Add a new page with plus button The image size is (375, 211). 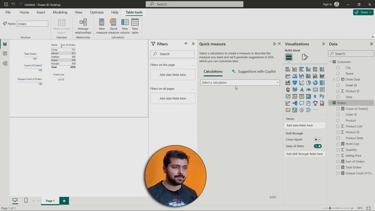coord(64,200)
